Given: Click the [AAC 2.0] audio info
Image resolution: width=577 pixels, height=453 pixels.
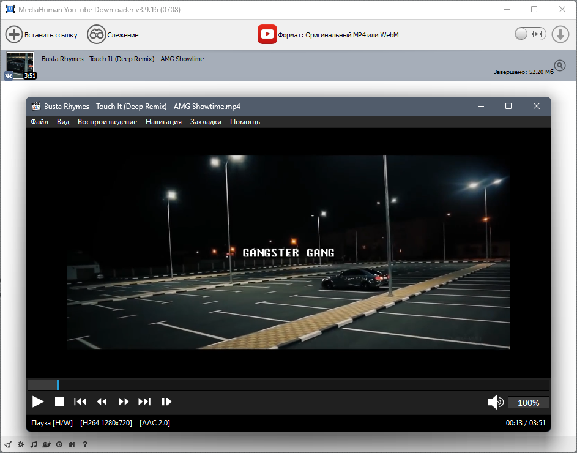Looking at the screenshot, I should click(x=155, y=423).
